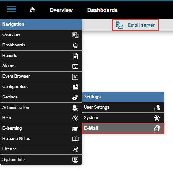
Task: Open Overview from the top bar
Action: (61, 10)
